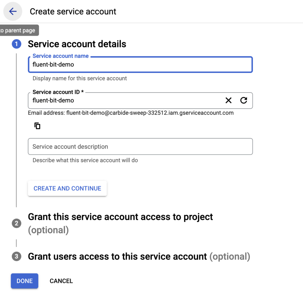The height and width of the screenshot is (305, 303).
Task: Go back using the arrow icon
Action: click(x=13, y=12)
